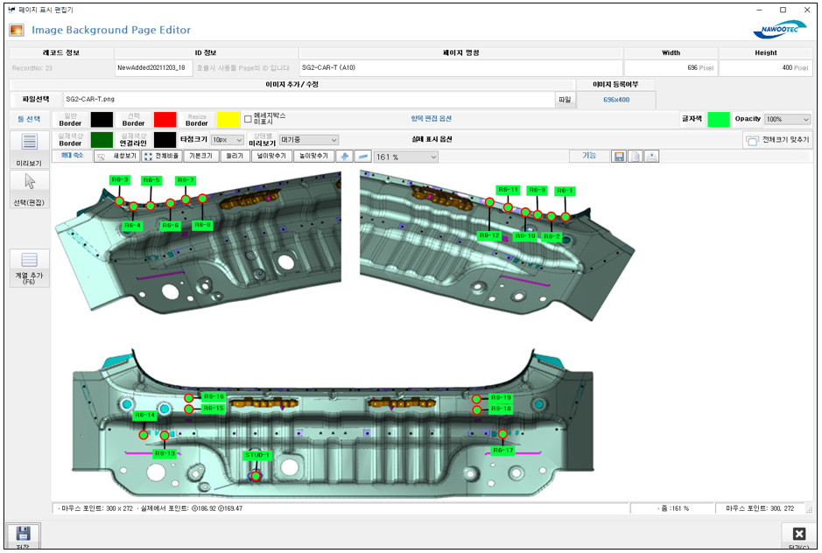Click the 파일 file browse button
Viewport: 822px width, 553px height.
tap(564, 100)
